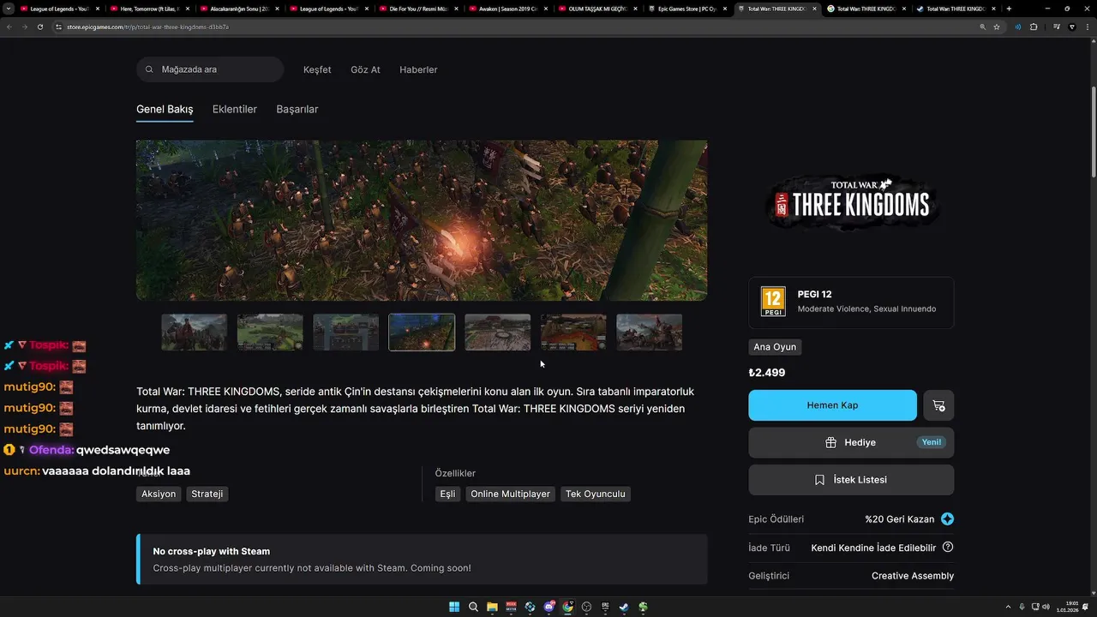The width and height of the screenshot is (1097, 617).
Task: Open OBS Studio from the taskbar
Action: [x=586, y=607]
